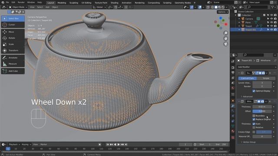The image size is (278, 156).
Task: Switch to the Shading workspace tab
Action: pyautogui.click(x=114, y=3)
